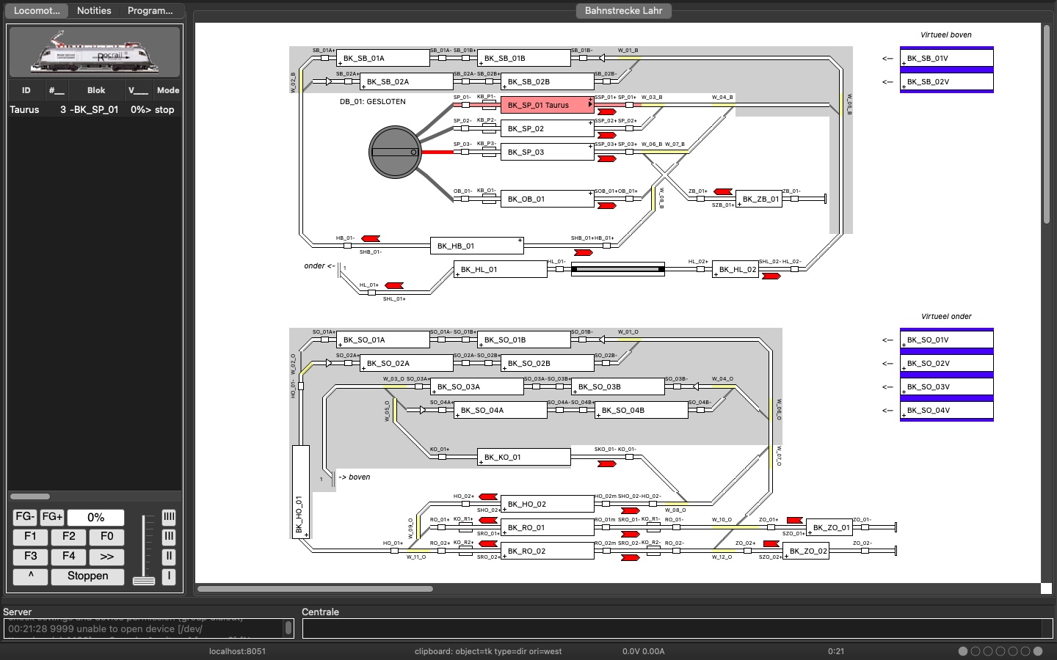Screen dimensions: 1057x660
Task: Click the FG- function group button
Action: coord(25,517)
